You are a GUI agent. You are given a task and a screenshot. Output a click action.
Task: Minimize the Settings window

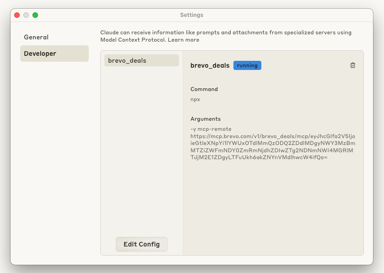(x=26, y=15)
